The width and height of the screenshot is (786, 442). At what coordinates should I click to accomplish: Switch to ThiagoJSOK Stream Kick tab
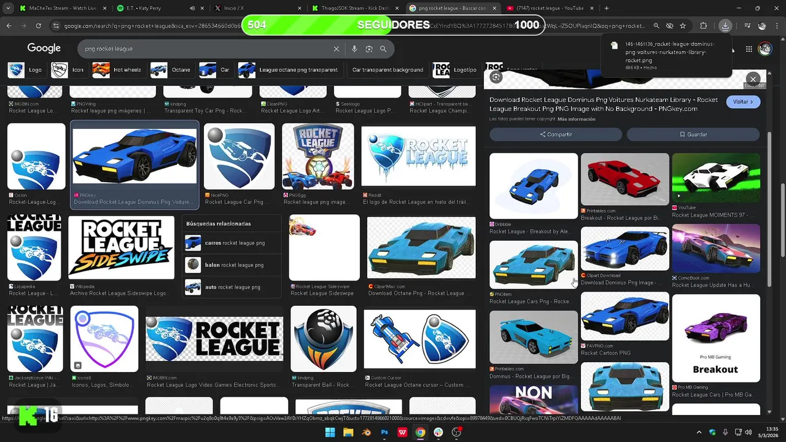[355, 8]
